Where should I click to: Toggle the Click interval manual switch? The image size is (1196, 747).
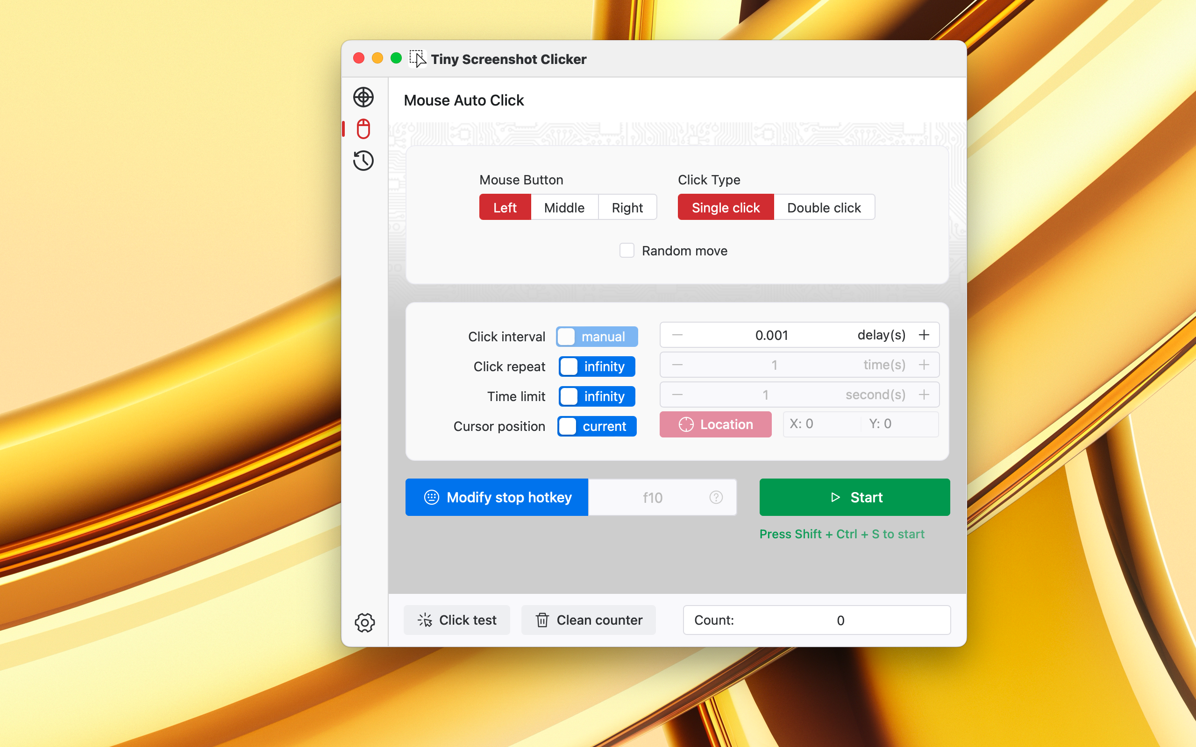[597, 337]
